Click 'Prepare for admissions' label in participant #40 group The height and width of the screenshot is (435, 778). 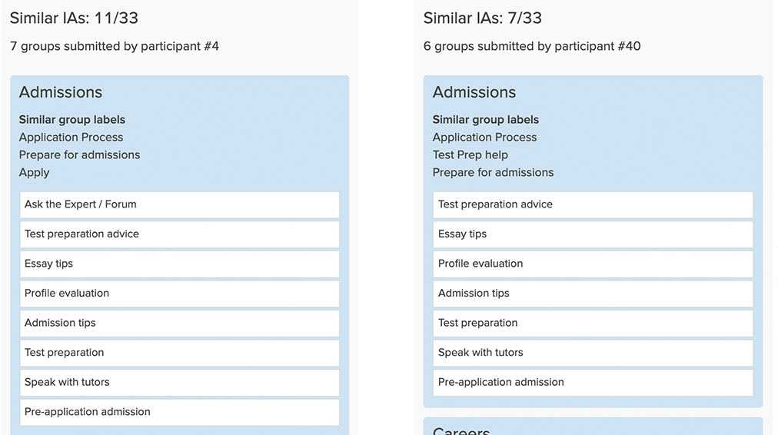click(494, 173)
